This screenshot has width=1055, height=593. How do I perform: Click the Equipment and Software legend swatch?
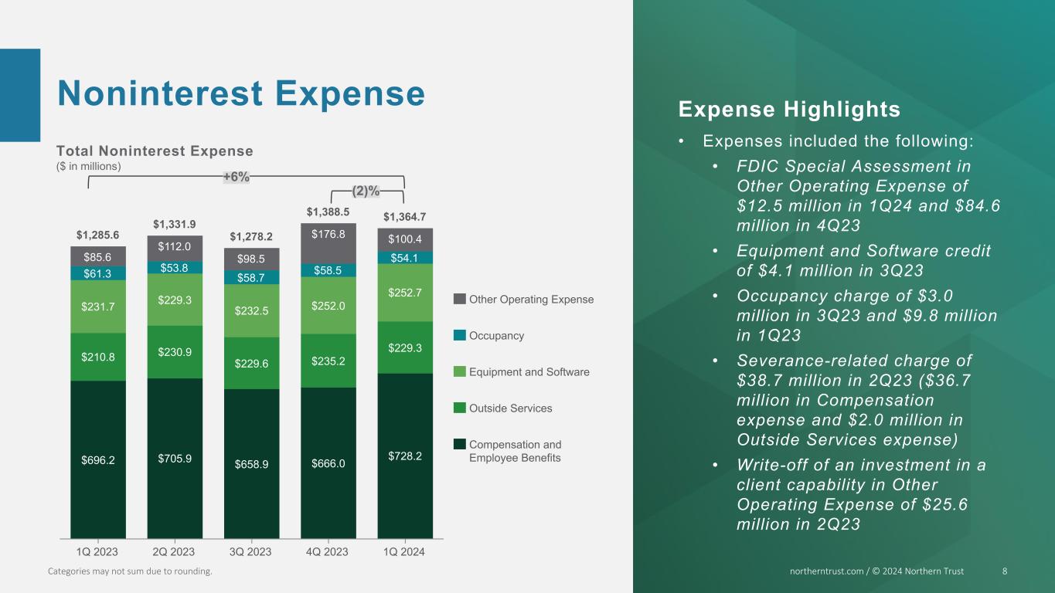[460, 371]
